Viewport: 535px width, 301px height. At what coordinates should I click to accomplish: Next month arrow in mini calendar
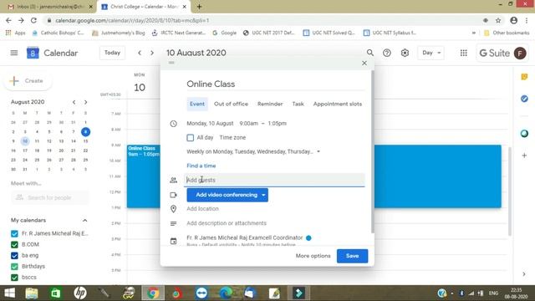coord(85,102)
